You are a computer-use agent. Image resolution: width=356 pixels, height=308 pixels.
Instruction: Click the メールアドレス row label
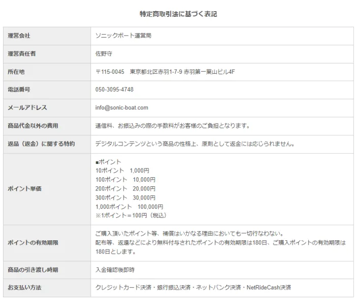click(x=27, y=107)
